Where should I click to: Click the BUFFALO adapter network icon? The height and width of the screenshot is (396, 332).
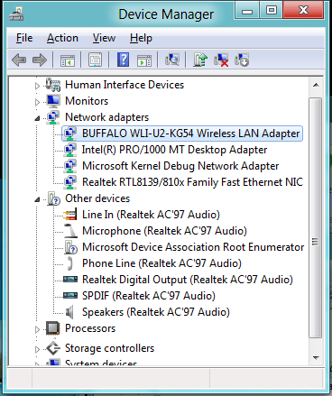[x=70, y=134]
